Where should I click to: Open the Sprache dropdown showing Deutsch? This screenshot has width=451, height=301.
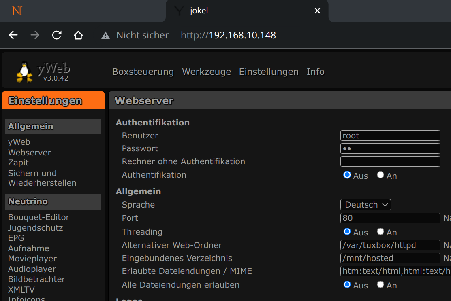[x=366, y=205]
